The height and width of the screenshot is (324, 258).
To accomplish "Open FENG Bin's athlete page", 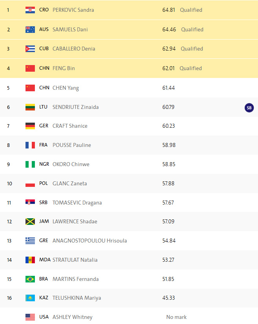I will pyautogui.click(x=64, y=68).
